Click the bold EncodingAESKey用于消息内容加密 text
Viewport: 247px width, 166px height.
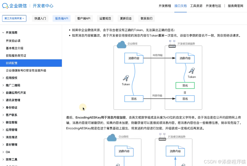tap(101, 118)
